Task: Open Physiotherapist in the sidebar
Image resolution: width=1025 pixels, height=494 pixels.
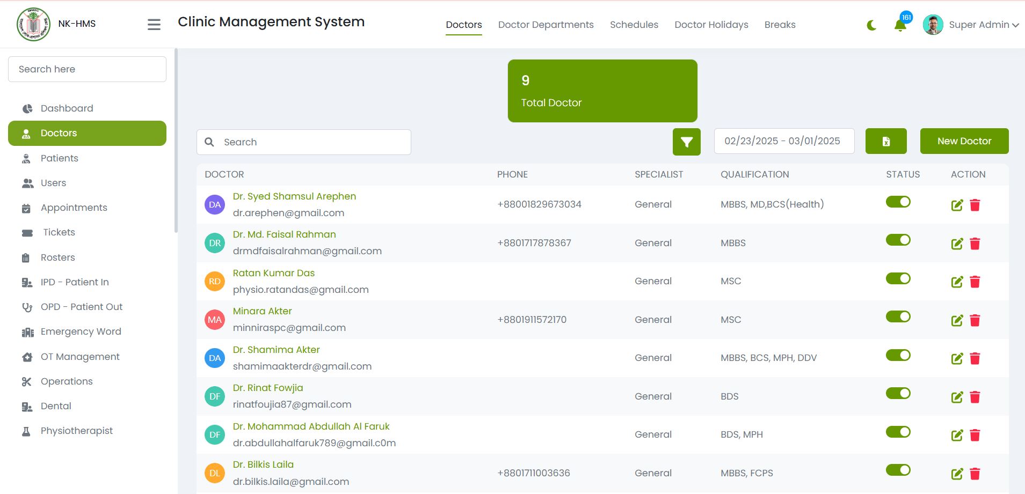Action: click(87, 431)
